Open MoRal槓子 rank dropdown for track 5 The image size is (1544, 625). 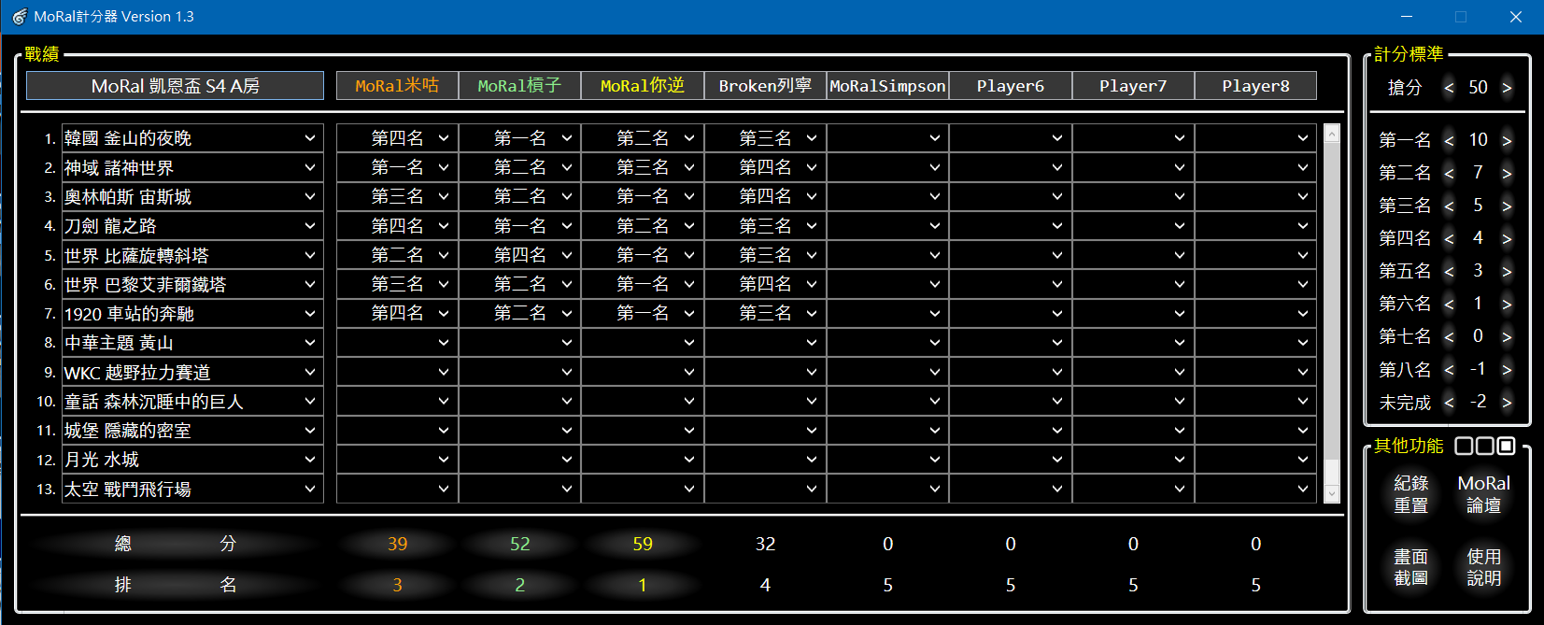tap(519, 255)
